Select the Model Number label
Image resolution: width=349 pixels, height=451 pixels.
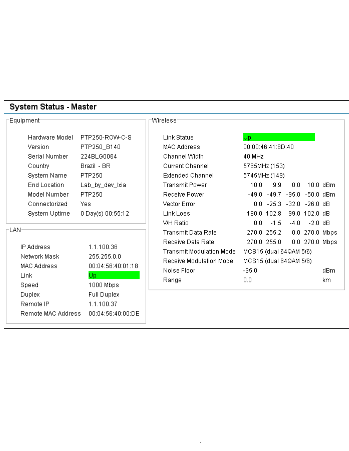(x=48, y=195)
